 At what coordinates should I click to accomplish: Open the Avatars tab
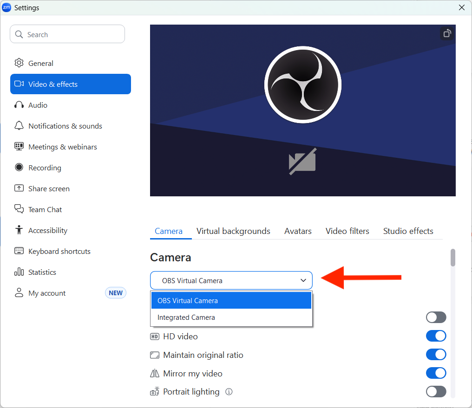298,231
